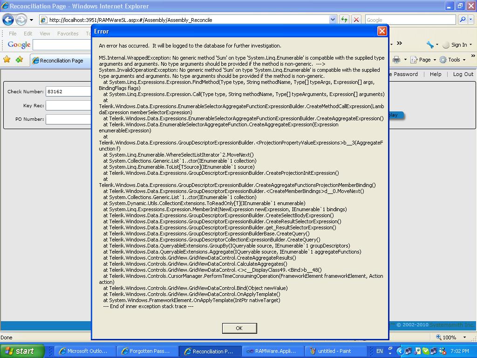Click the PO Number input field
This screenshot has height=358, width=477.
[x=69, y=119]
